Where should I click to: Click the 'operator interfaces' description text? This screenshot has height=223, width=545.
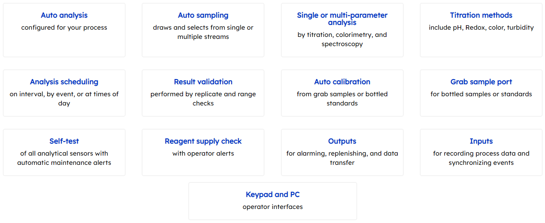[x=272, y=207]
